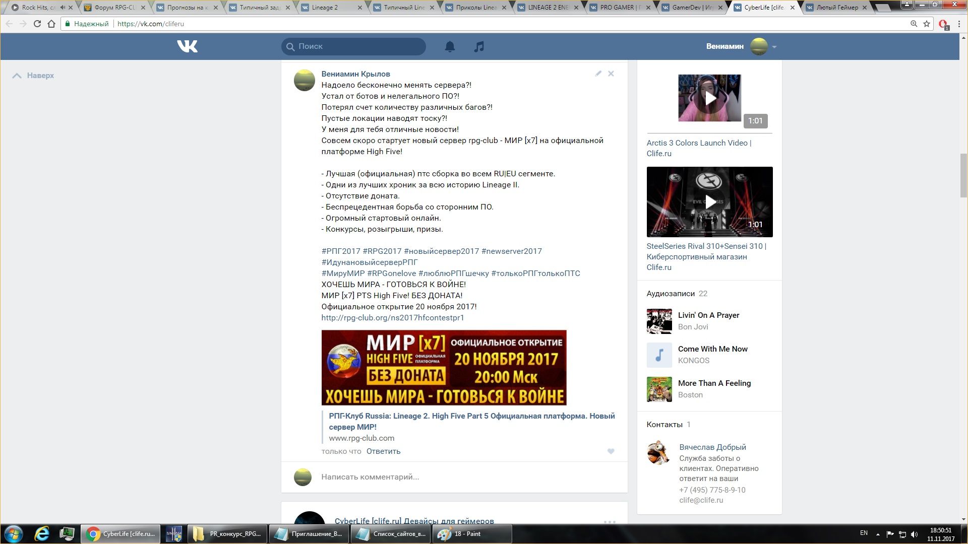This screenshot has width=968, height=544.
Task: Open the rpg-club.org ns2017hfcontestpr1 link
Action: 392,318
